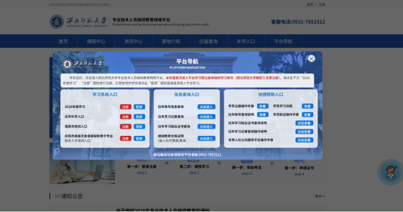Click 注册 link in the top-right header

click(x=322, y=4)
